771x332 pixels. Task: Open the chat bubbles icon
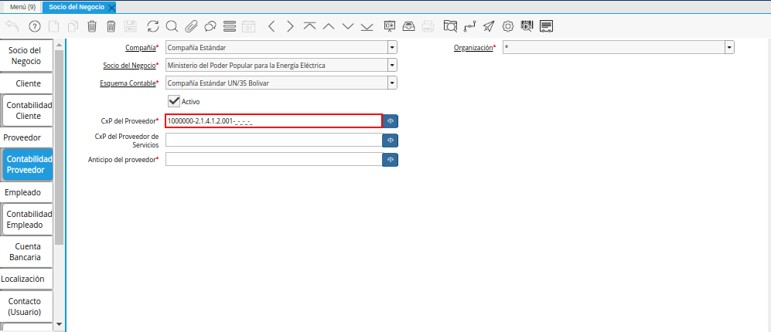(x=210, y=26)
